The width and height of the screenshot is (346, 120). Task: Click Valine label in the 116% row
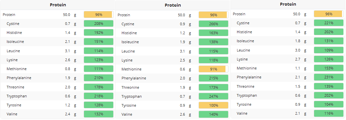point(242,113)
